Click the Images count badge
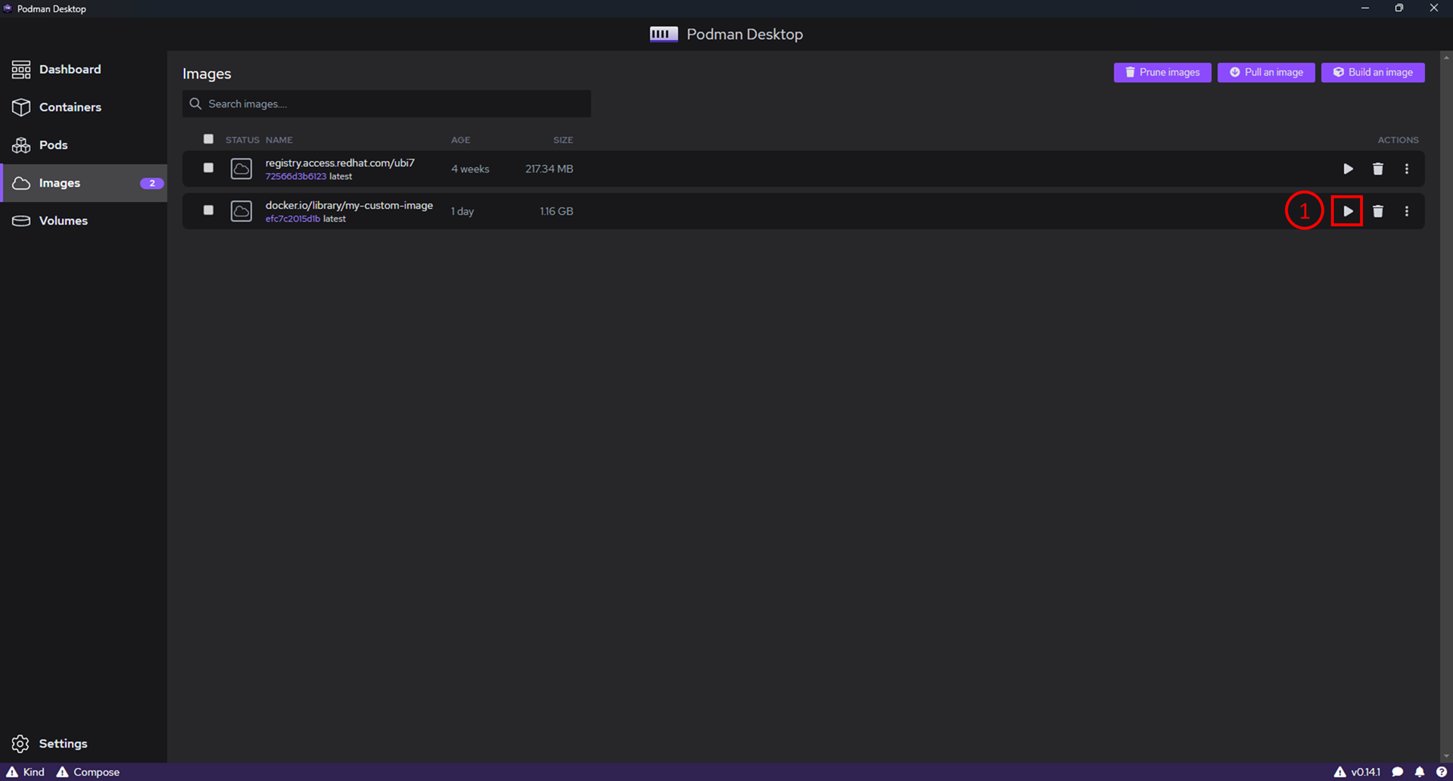This screenshot has height=781, width=1453. coord(151,183)
